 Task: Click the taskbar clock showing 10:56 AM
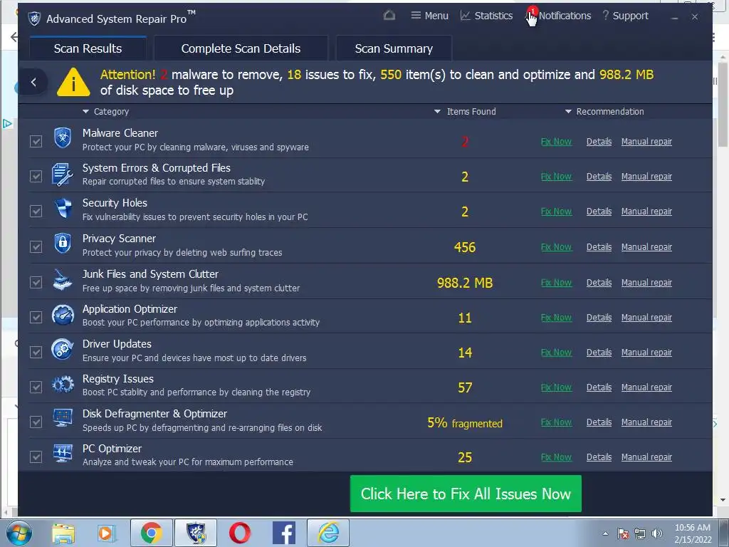coord(692,533)
